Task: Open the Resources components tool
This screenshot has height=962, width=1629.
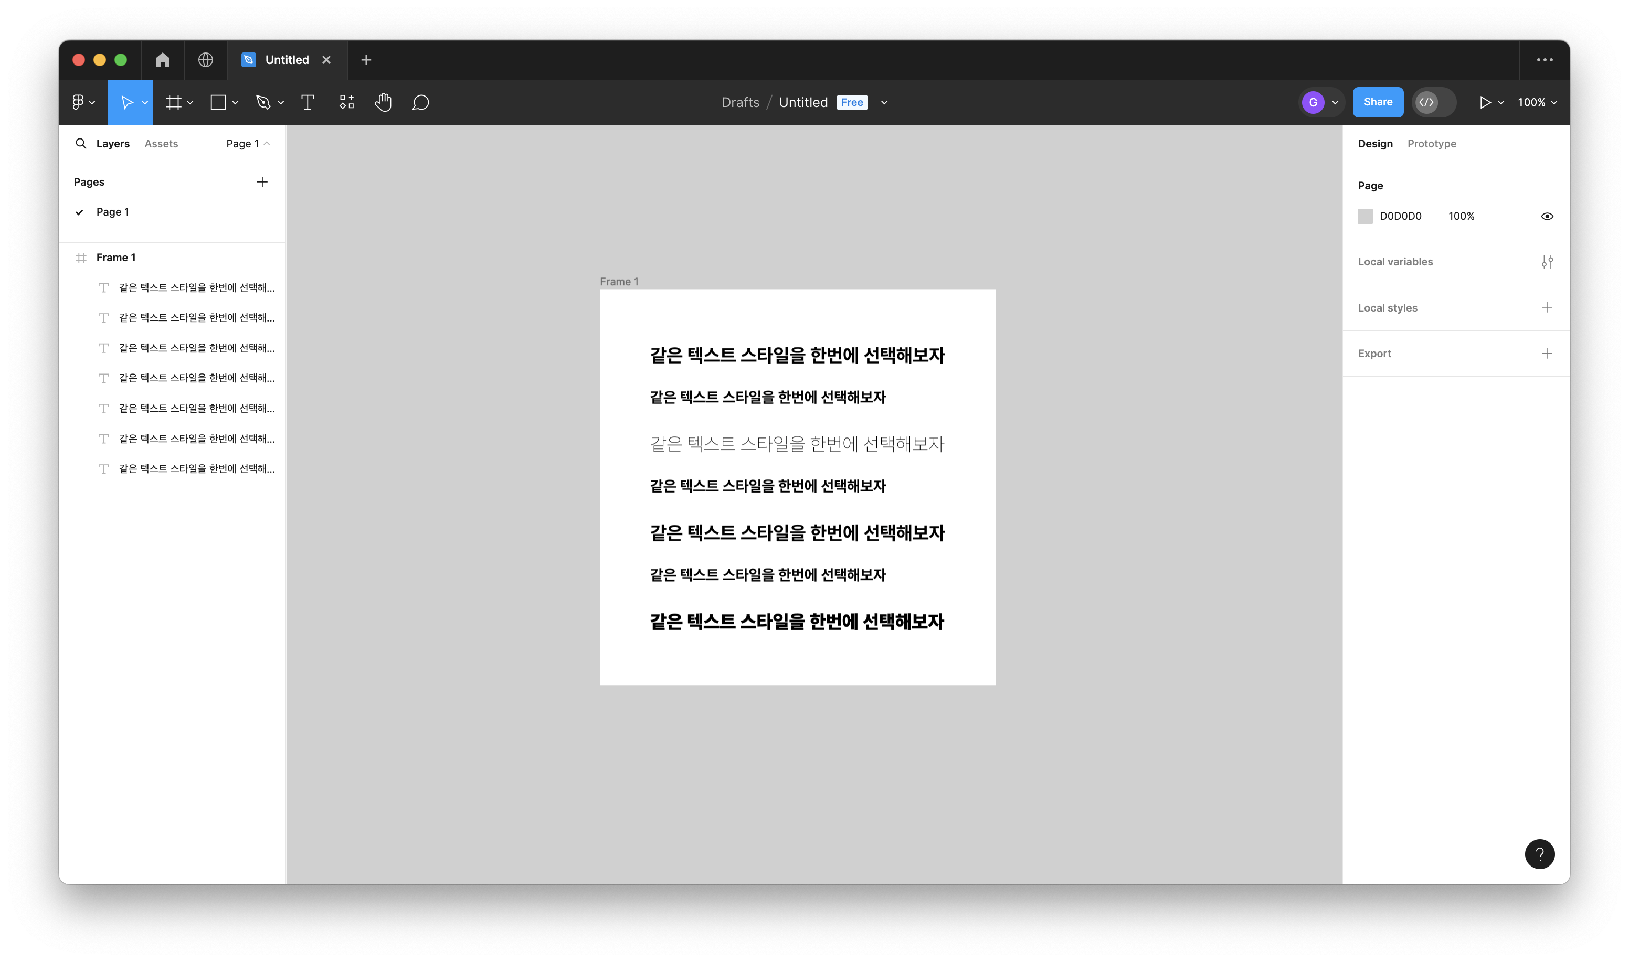Action: [346, 102]
